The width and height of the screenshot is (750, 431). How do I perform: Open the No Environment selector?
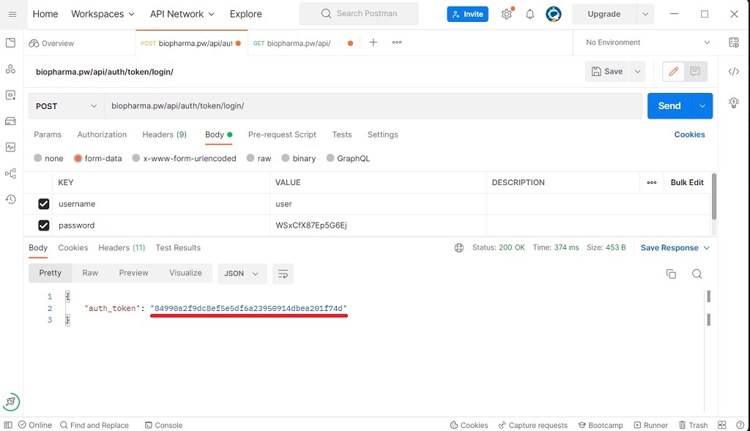click(x=647, y=42)
